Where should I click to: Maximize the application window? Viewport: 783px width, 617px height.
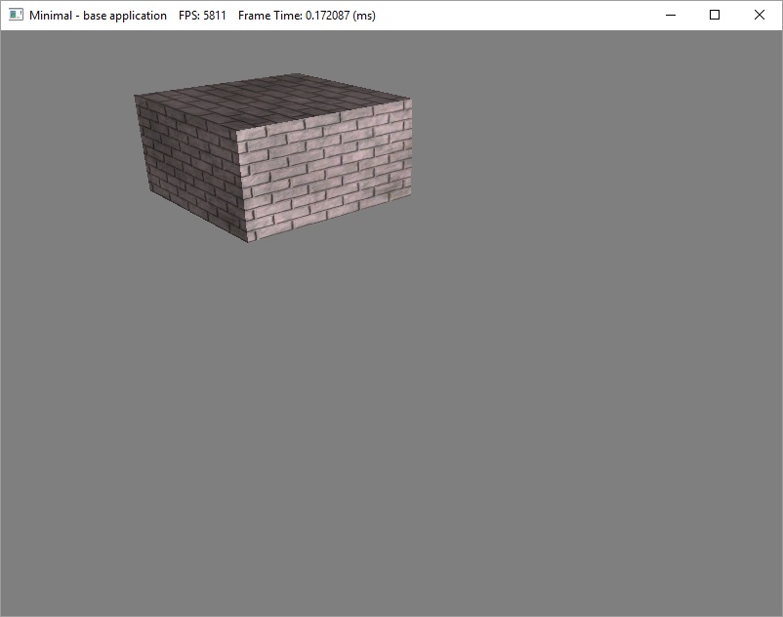pos(715,16)
